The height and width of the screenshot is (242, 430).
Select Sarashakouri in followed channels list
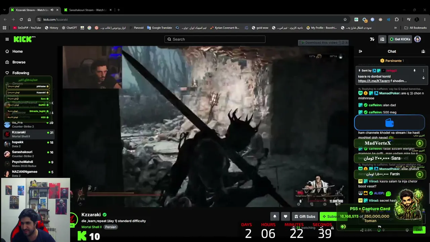tap(29, 154)
